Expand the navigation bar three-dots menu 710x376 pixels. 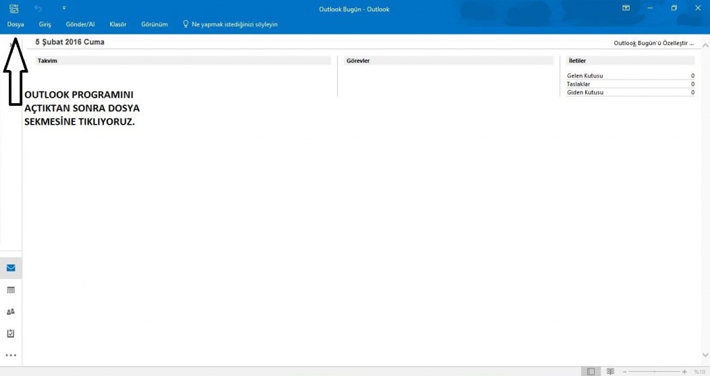(x=10, y=355)
